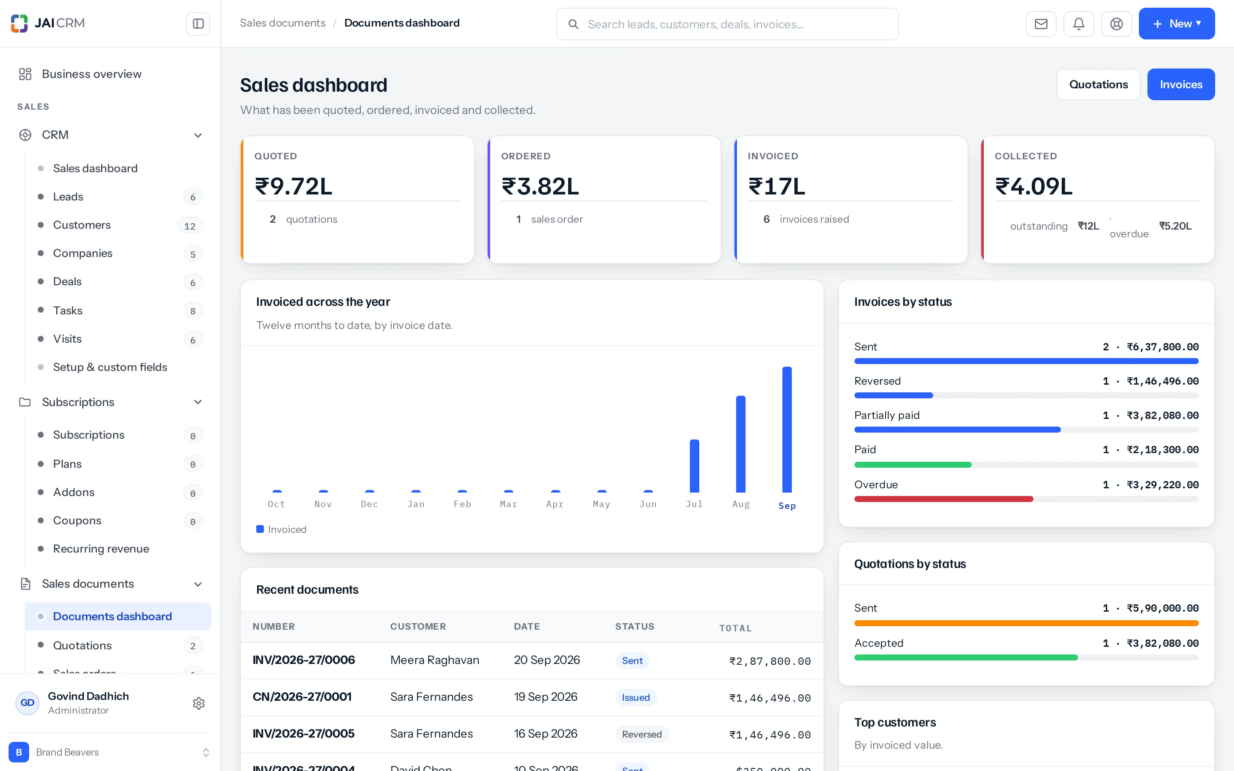Open Deals in sidebar
Image resolution: width=1234 pixels, height=771 pixels.
click(x=118, y=281)
